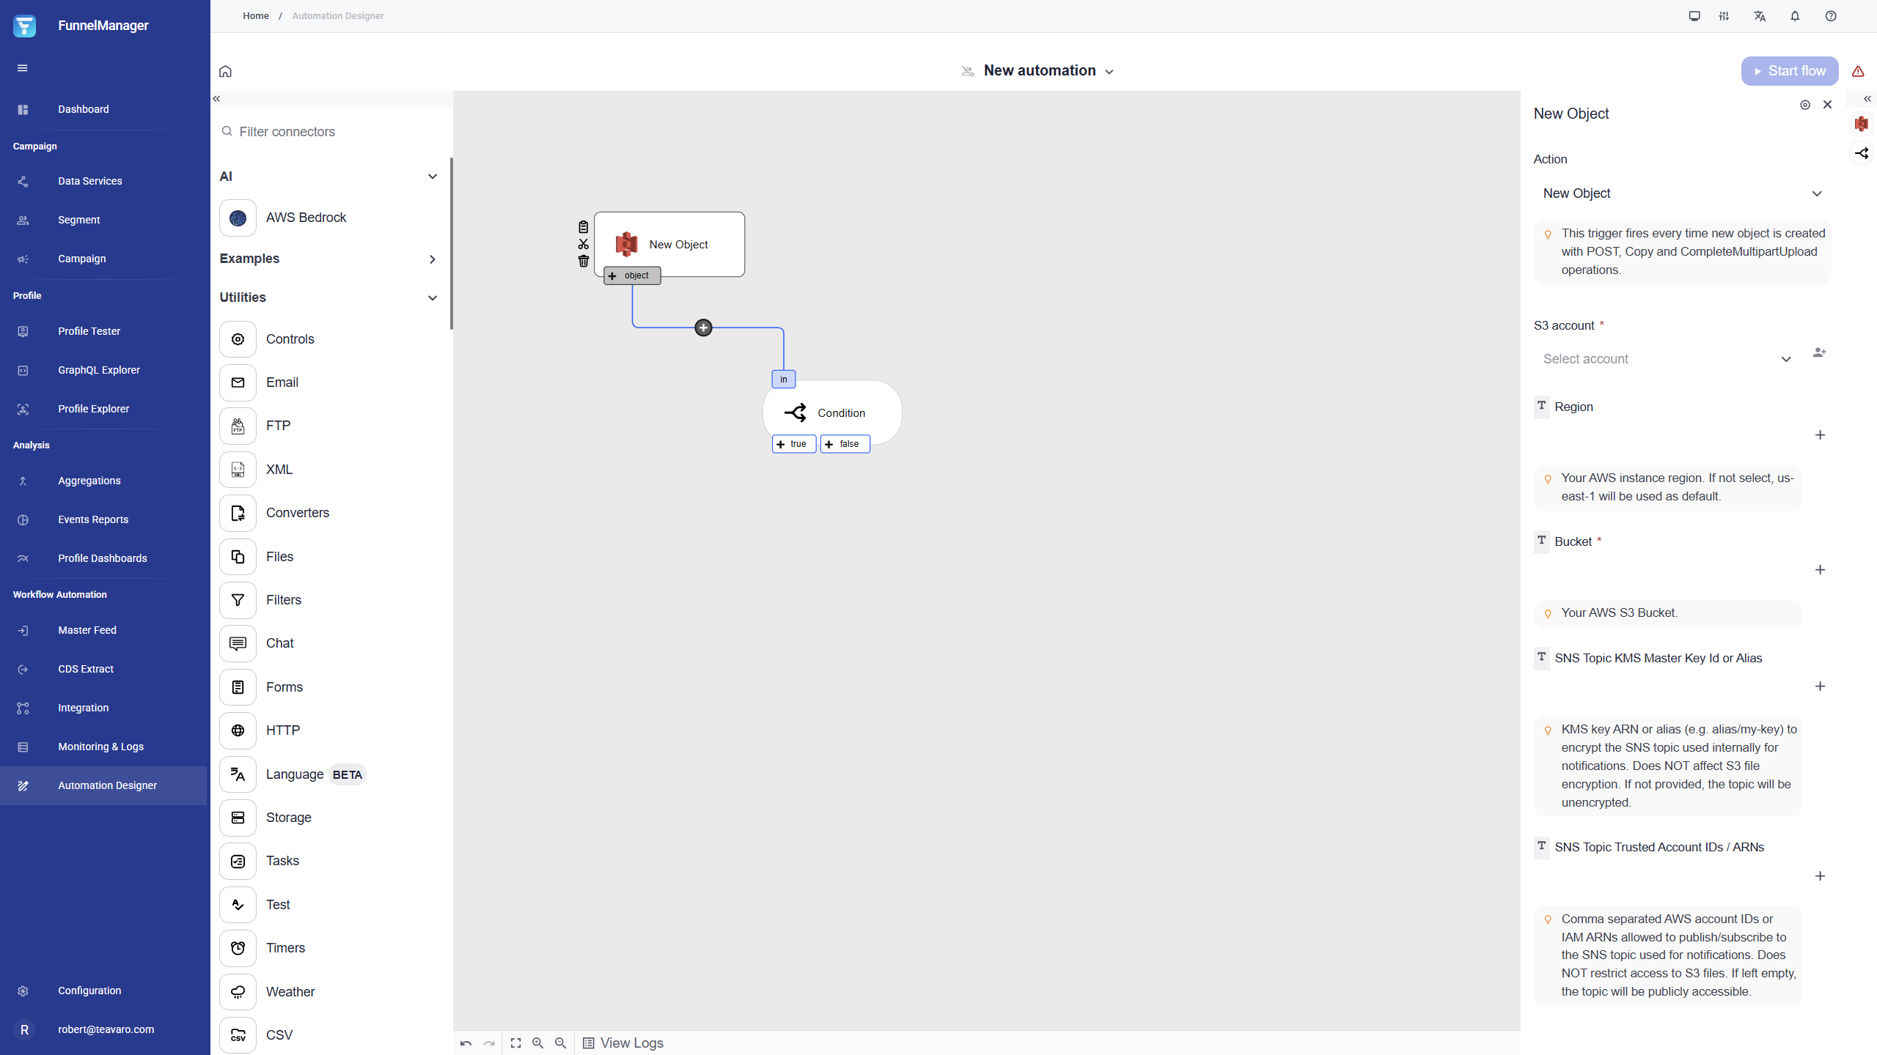Add a value to the Bucket field
The width and height of the screenshot is (1877, 1055).
(x=1820, y=570)
